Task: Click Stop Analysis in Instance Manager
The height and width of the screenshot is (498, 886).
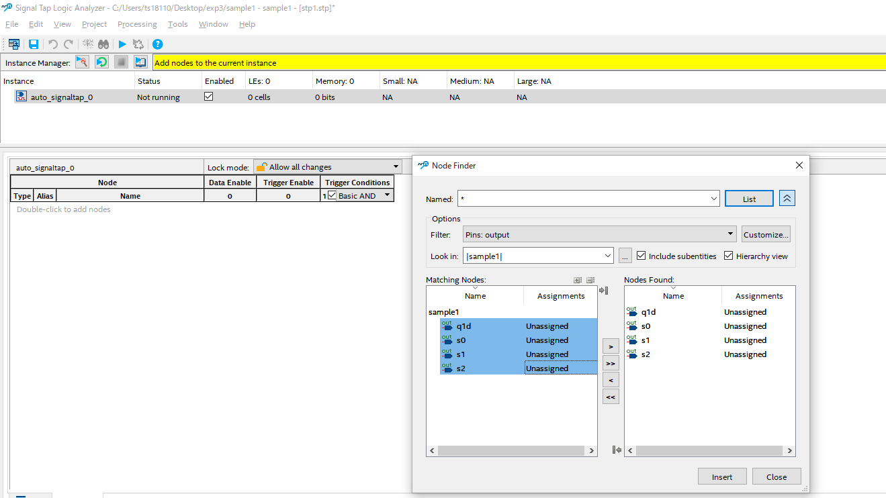Action: click(x=121, y=62)
